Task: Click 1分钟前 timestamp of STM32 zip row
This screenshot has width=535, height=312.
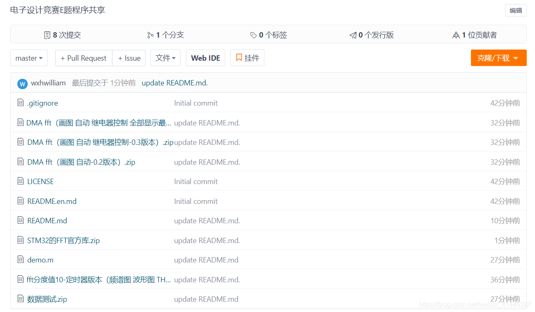Action: [507, 241]
